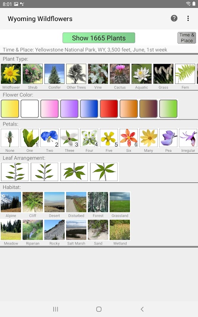Image resolution: width=198 pixels, height=317 pixels.
Task: Select the Wildflower plant type
Action: coord(11,74)
